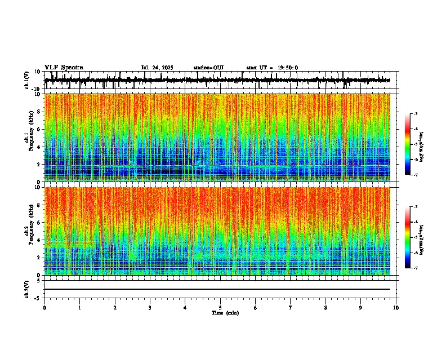Click the "10" tick on ch.1(V) axis
This screenshot has width=446, height=345.
[38, 72]
